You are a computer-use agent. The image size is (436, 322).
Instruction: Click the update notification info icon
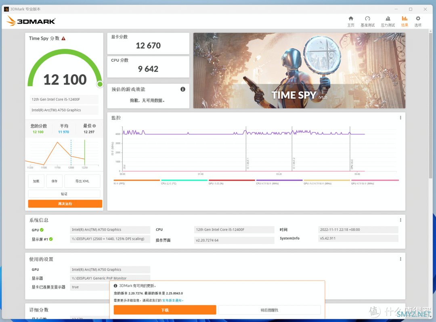click(115, 286)
